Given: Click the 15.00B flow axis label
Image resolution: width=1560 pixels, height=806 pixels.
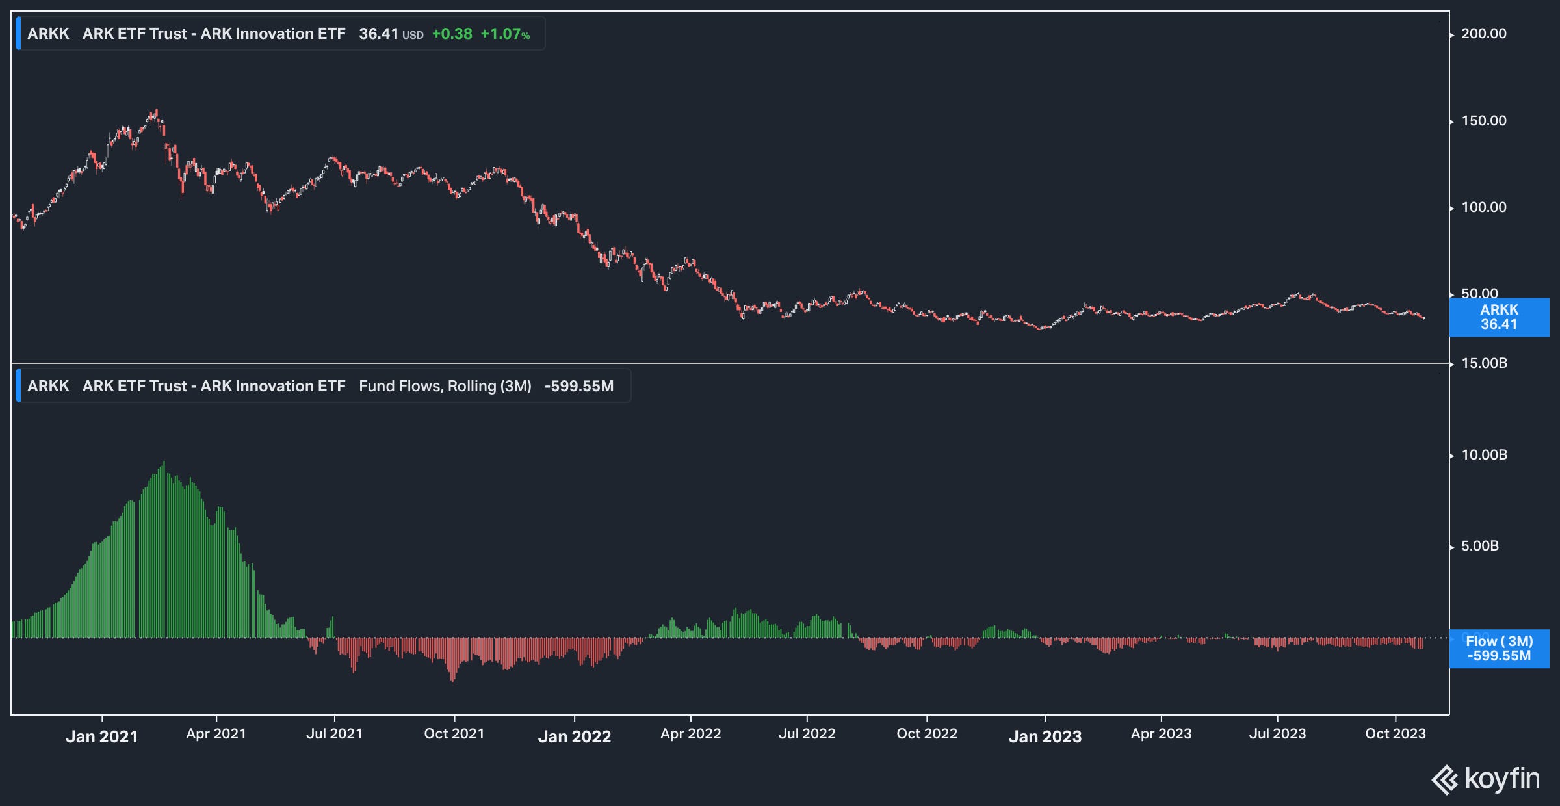Looking at the screenshot, I should point(1484,363).
